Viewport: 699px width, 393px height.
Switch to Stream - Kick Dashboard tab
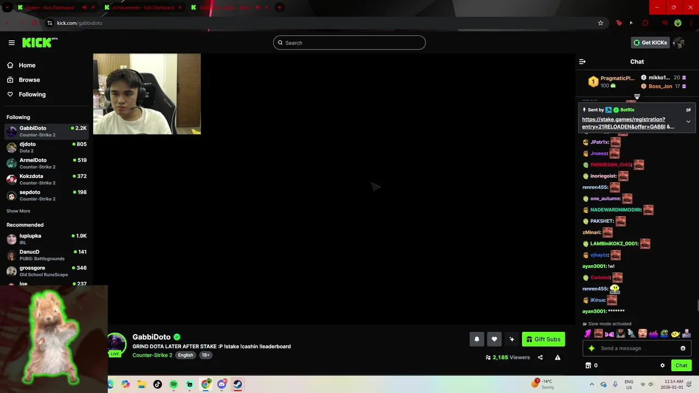tap(56, 7)
